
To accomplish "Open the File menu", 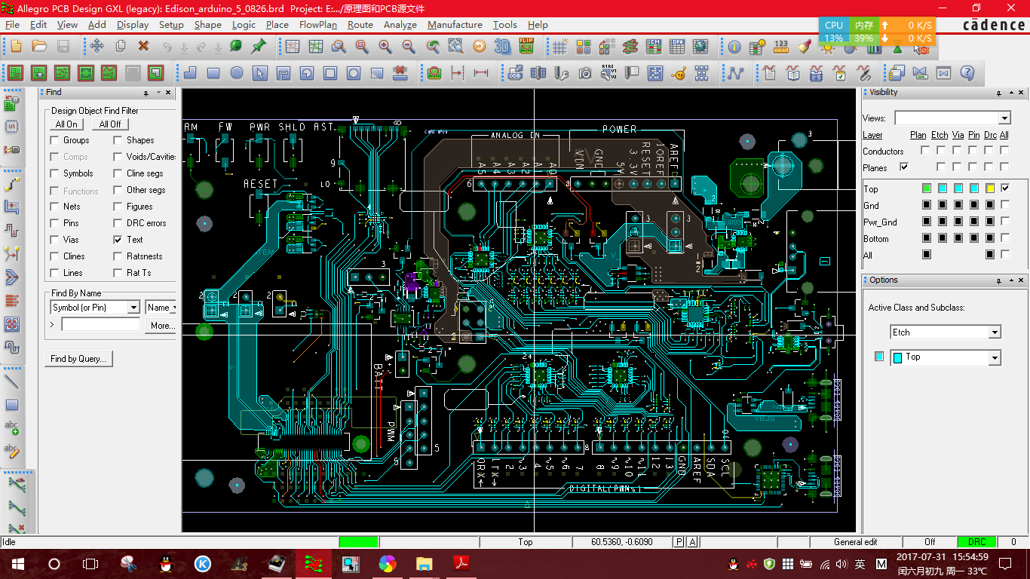I will point(12,24).
